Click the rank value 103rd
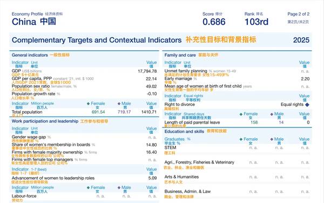 [x=256, y=22]
